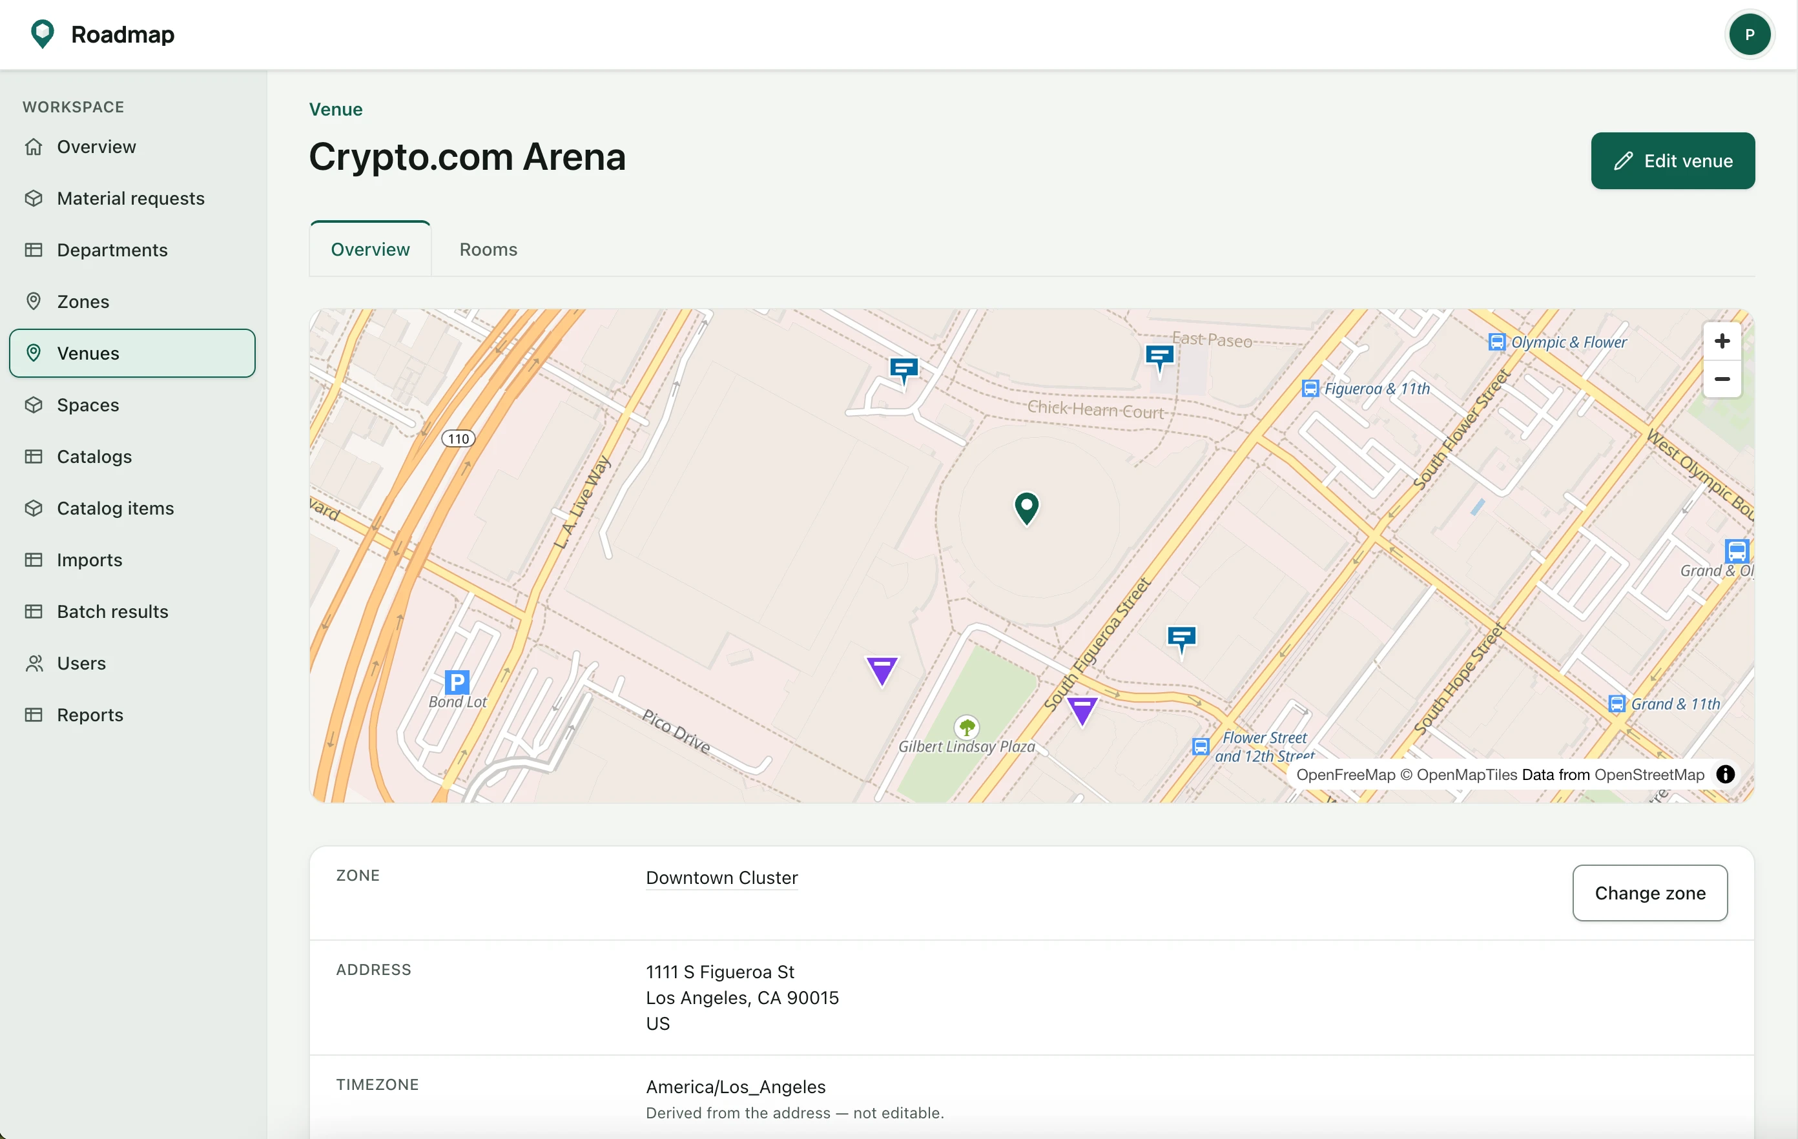The height and width of the screenshot is (1139, 1798).
Task: Select Venues in the sidebar
Action: pyautogui.click(x=132, y=353)
